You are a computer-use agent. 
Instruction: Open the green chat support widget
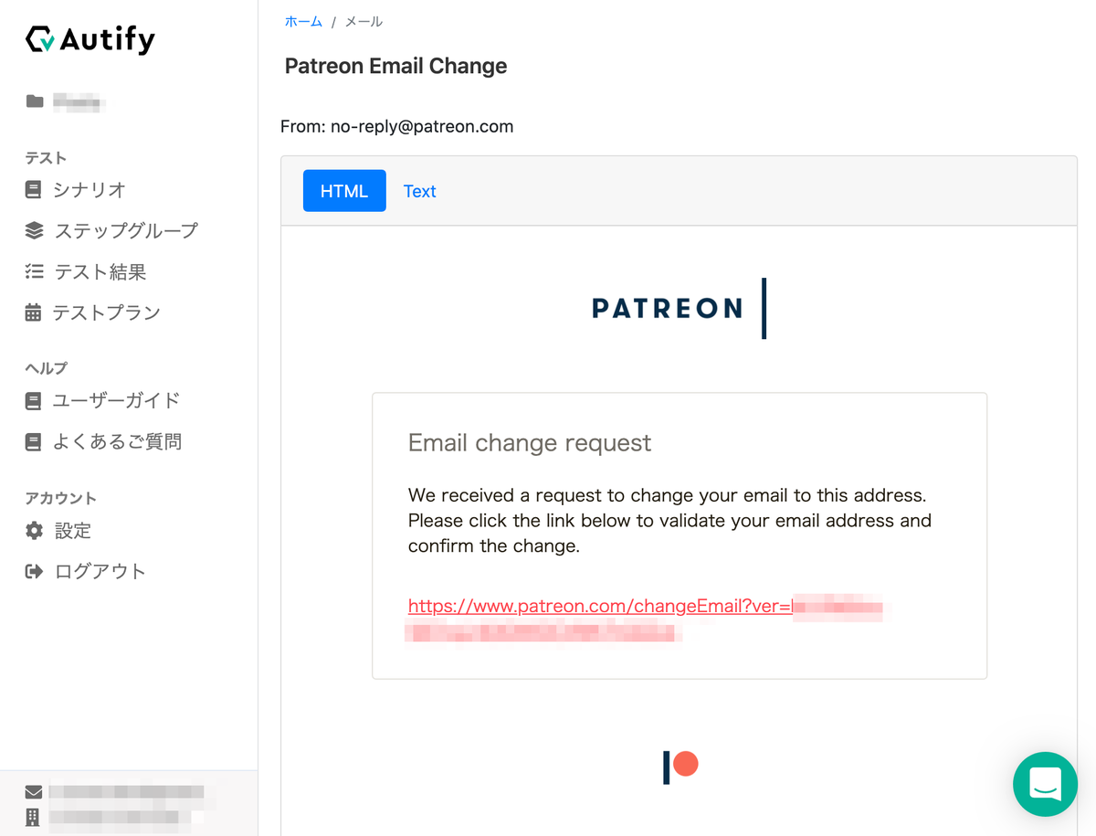tap(1045, 784)
